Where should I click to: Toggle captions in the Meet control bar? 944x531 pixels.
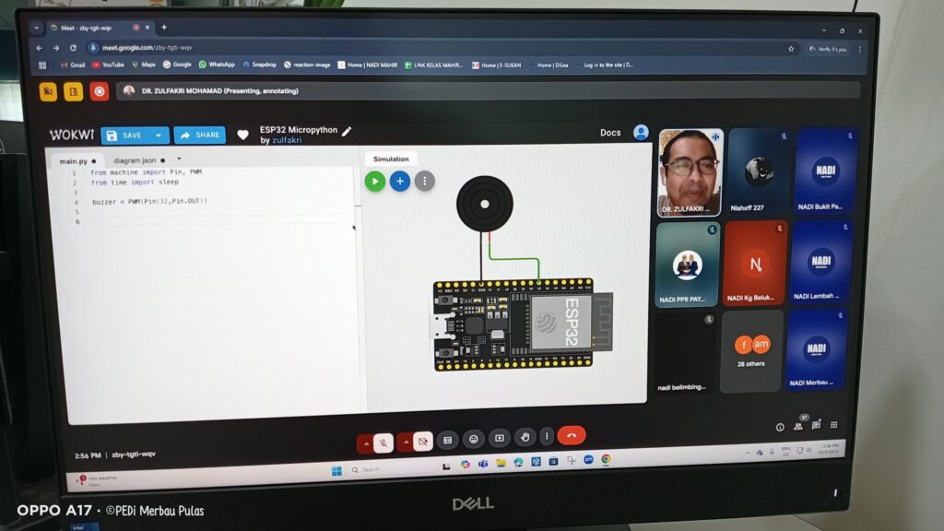(447, 440)
